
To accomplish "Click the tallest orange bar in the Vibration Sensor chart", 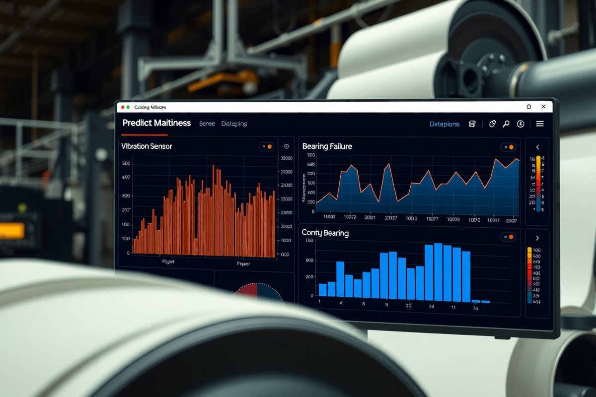I will [x=214, y=211].
